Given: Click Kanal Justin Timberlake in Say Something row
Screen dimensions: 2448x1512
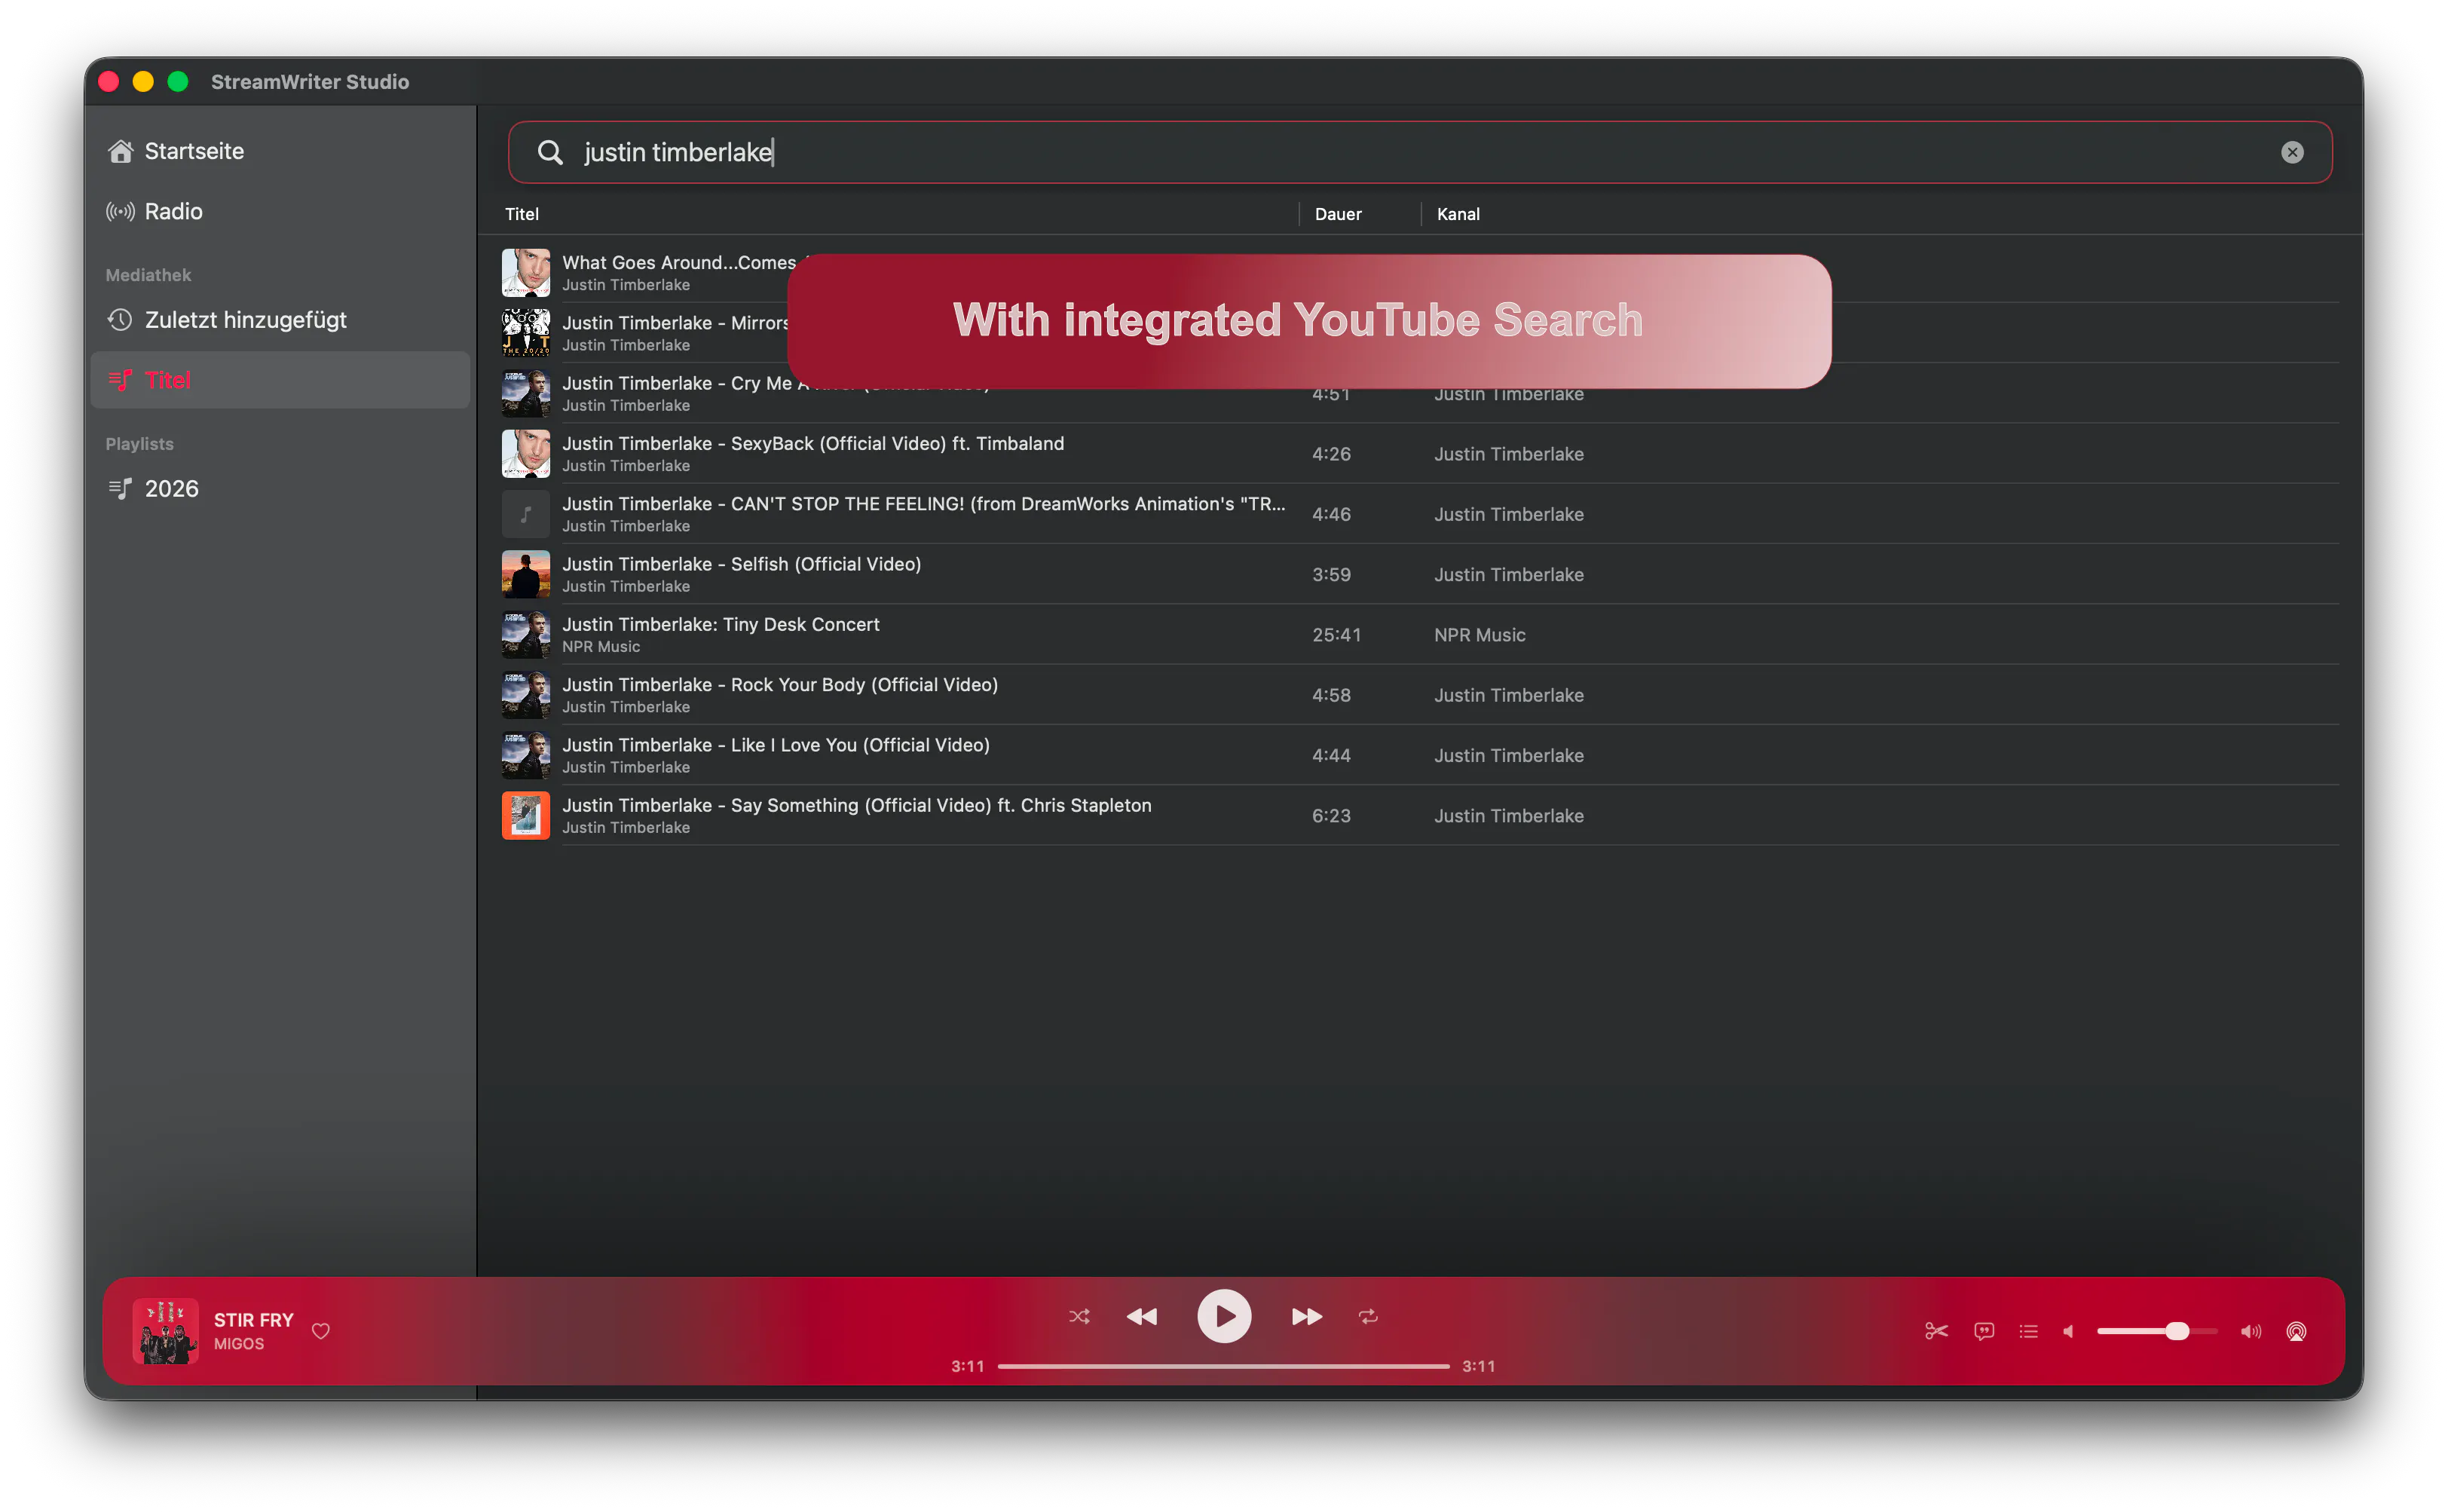Looking at the screenshot, I should [1509, 816].
